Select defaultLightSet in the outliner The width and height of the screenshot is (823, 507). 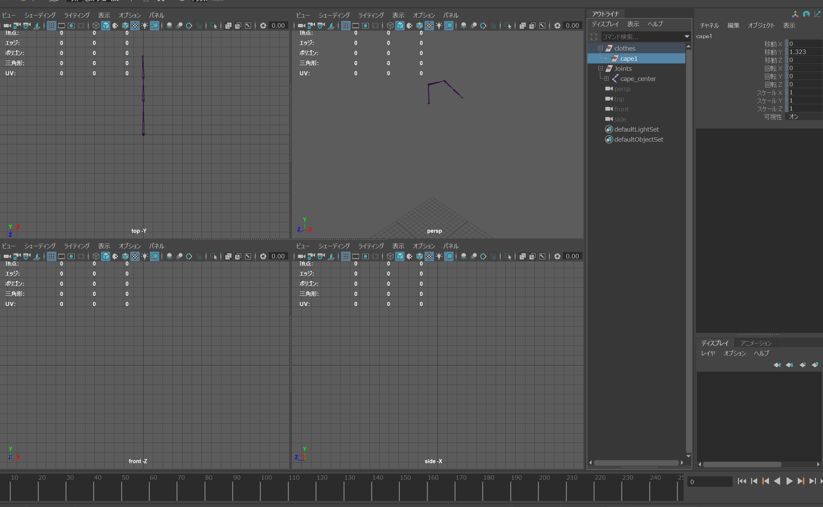[636, 129]
